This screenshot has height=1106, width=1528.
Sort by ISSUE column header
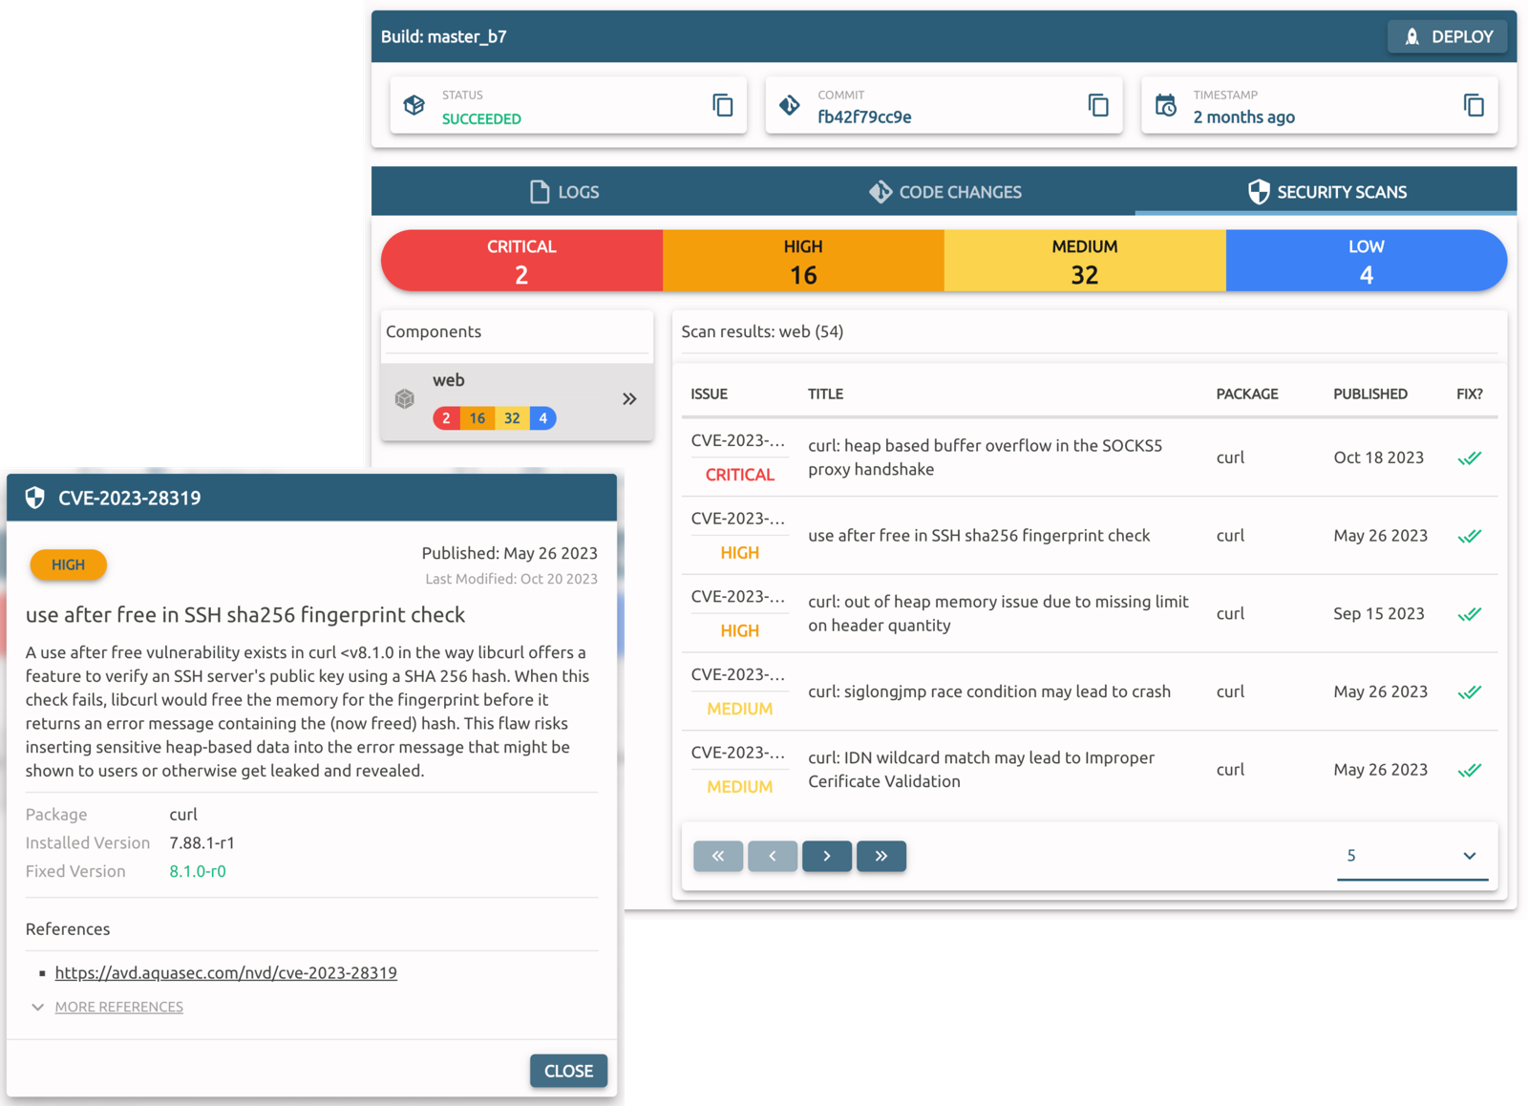pyautogui.click(x=710, y=393)
